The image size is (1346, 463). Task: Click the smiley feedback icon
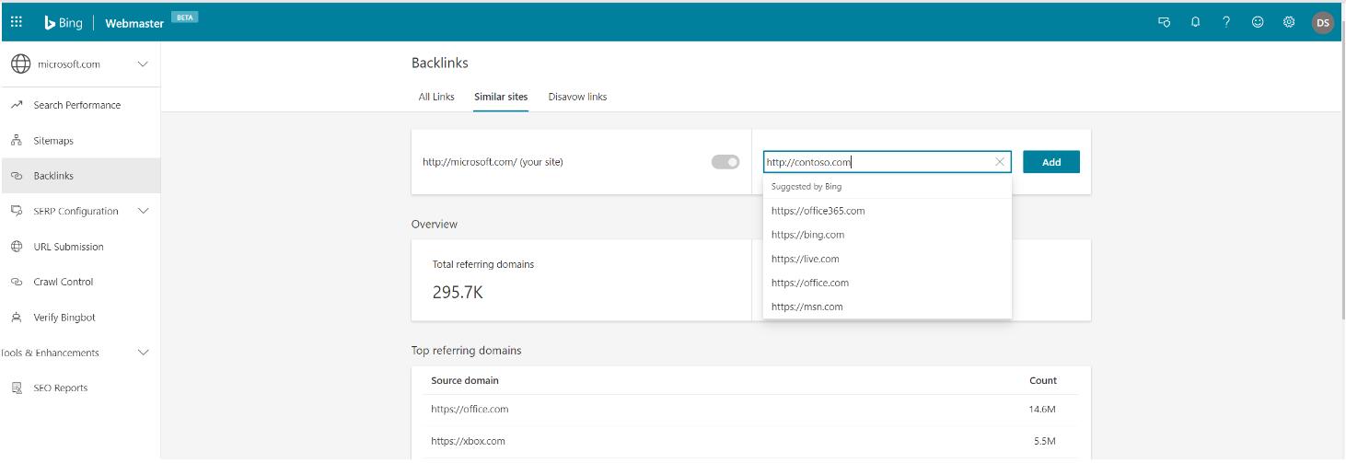tap(1258, 22)
